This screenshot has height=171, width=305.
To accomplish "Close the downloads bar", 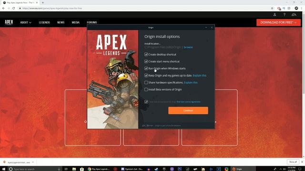I will (302, 162).
